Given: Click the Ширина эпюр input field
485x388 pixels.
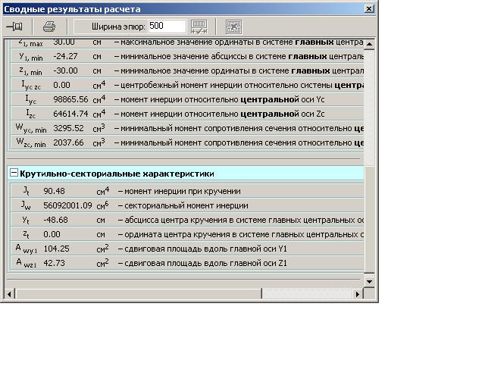Looking at the screenshot, I should (166, 27).
